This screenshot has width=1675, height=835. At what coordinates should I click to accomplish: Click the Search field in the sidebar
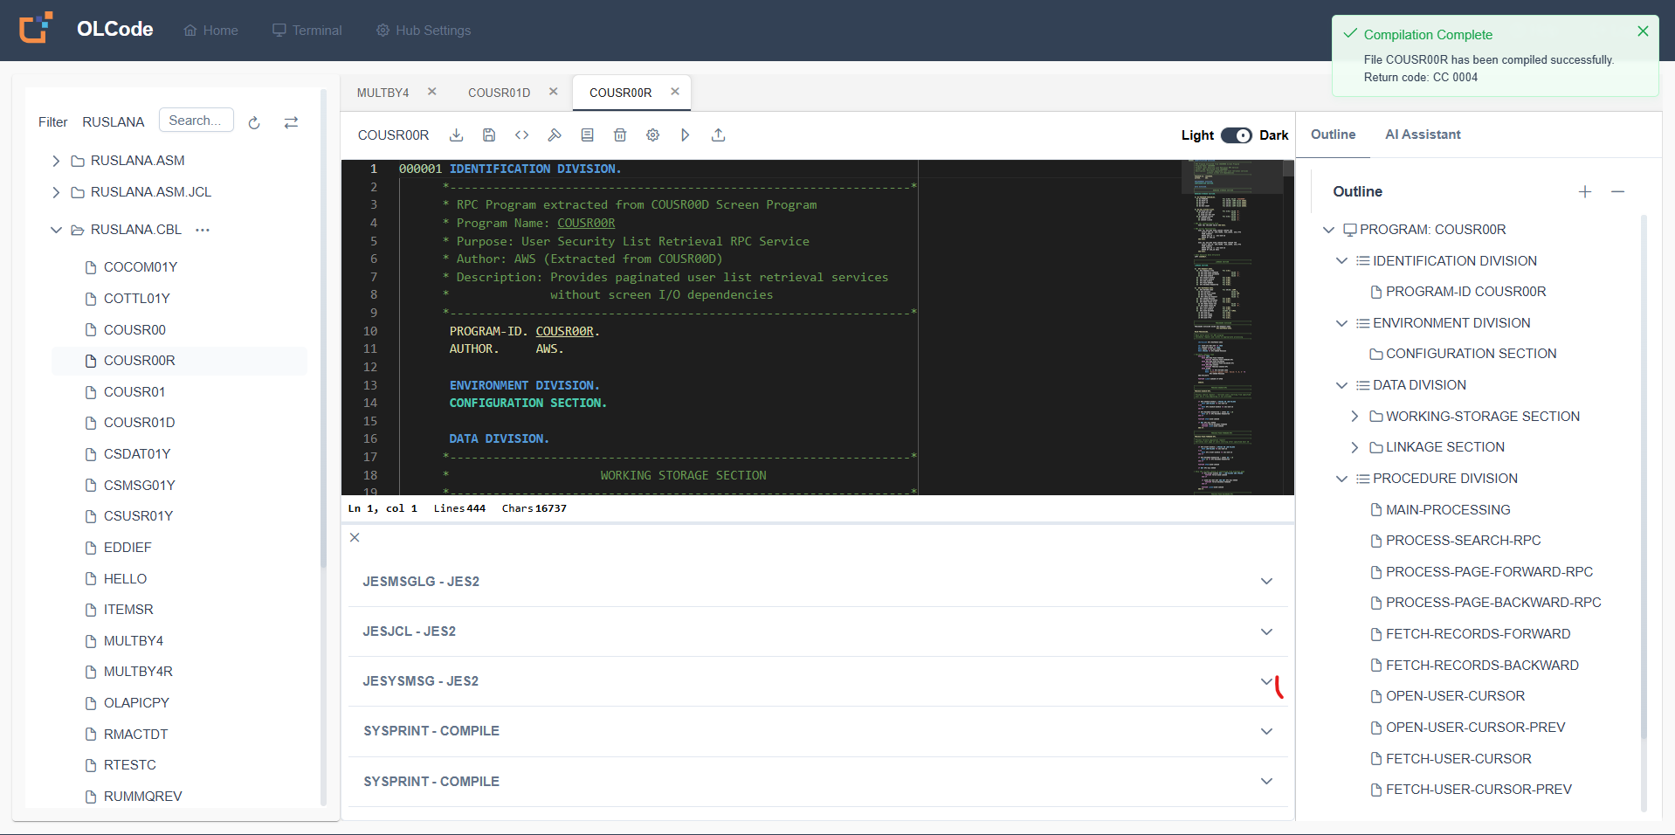coord(196,121)
